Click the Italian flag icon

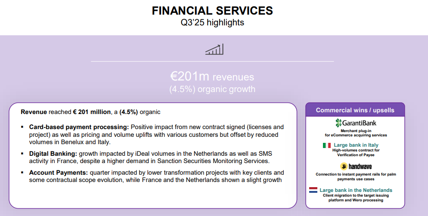[326, 145]
